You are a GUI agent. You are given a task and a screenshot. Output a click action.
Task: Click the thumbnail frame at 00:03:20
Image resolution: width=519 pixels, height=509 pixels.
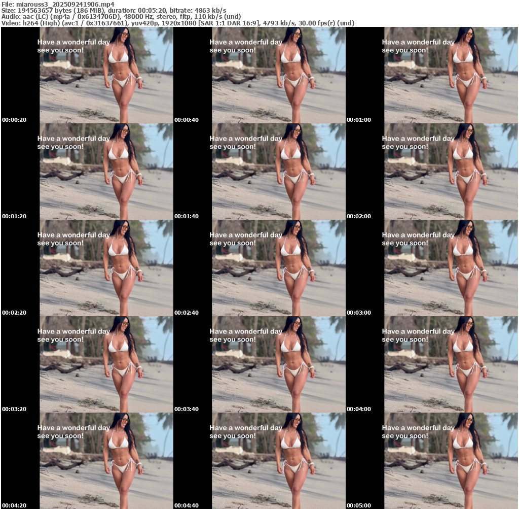tap(87, 364)
